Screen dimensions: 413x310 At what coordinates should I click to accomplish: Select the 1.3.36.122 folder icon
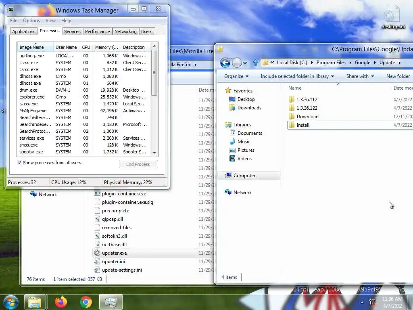pyautogui.click(x=292, y=108)
